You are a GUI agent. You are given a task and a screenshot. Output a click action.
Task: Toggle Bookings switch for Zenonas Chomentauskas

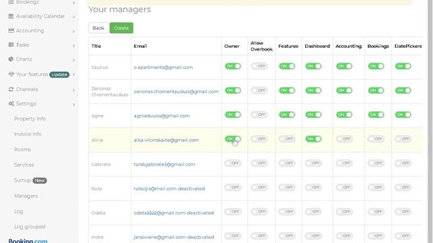(376, 90)
